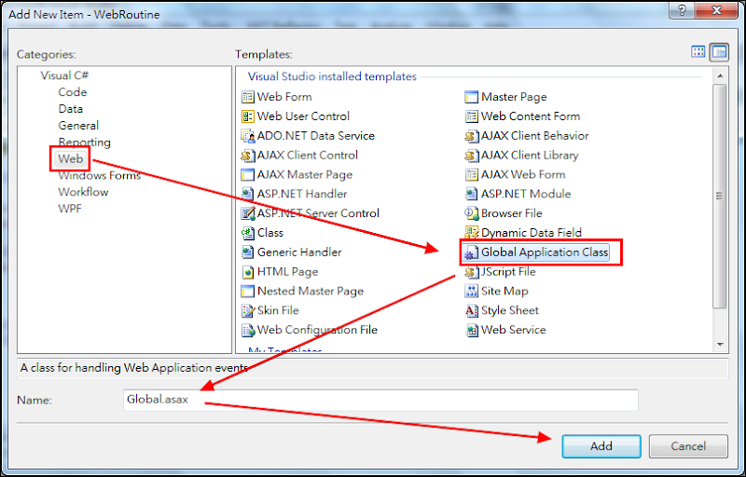Choose the ASP.NET Handler template icon

click(247, 194)
